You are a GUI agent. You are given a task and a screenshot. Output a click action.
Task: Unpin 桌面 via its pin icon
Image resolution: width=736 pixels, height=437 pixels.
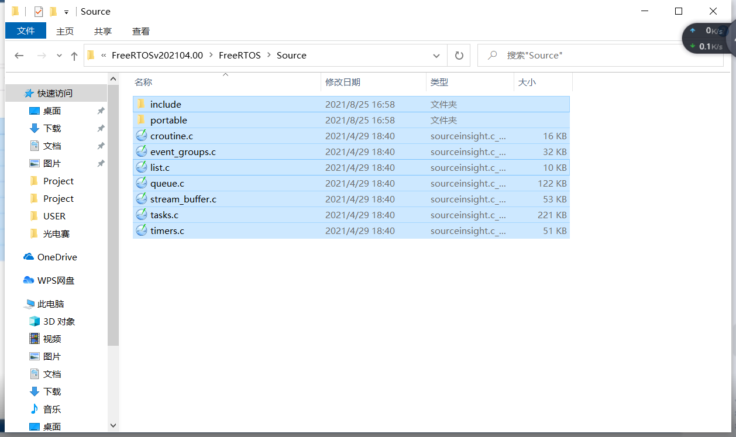[x=101, y=111]
